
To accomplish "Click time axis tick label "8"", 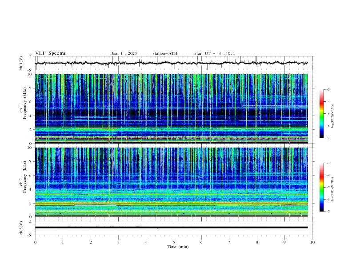I will point(257,242).
